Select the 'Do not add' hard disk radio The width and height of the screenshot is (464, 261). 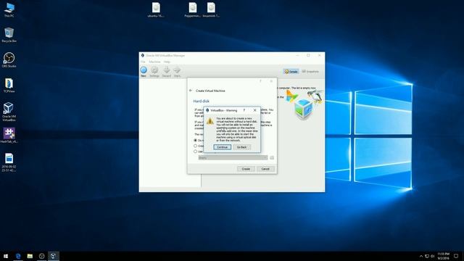pyautogui.click(x=195, y=140)
